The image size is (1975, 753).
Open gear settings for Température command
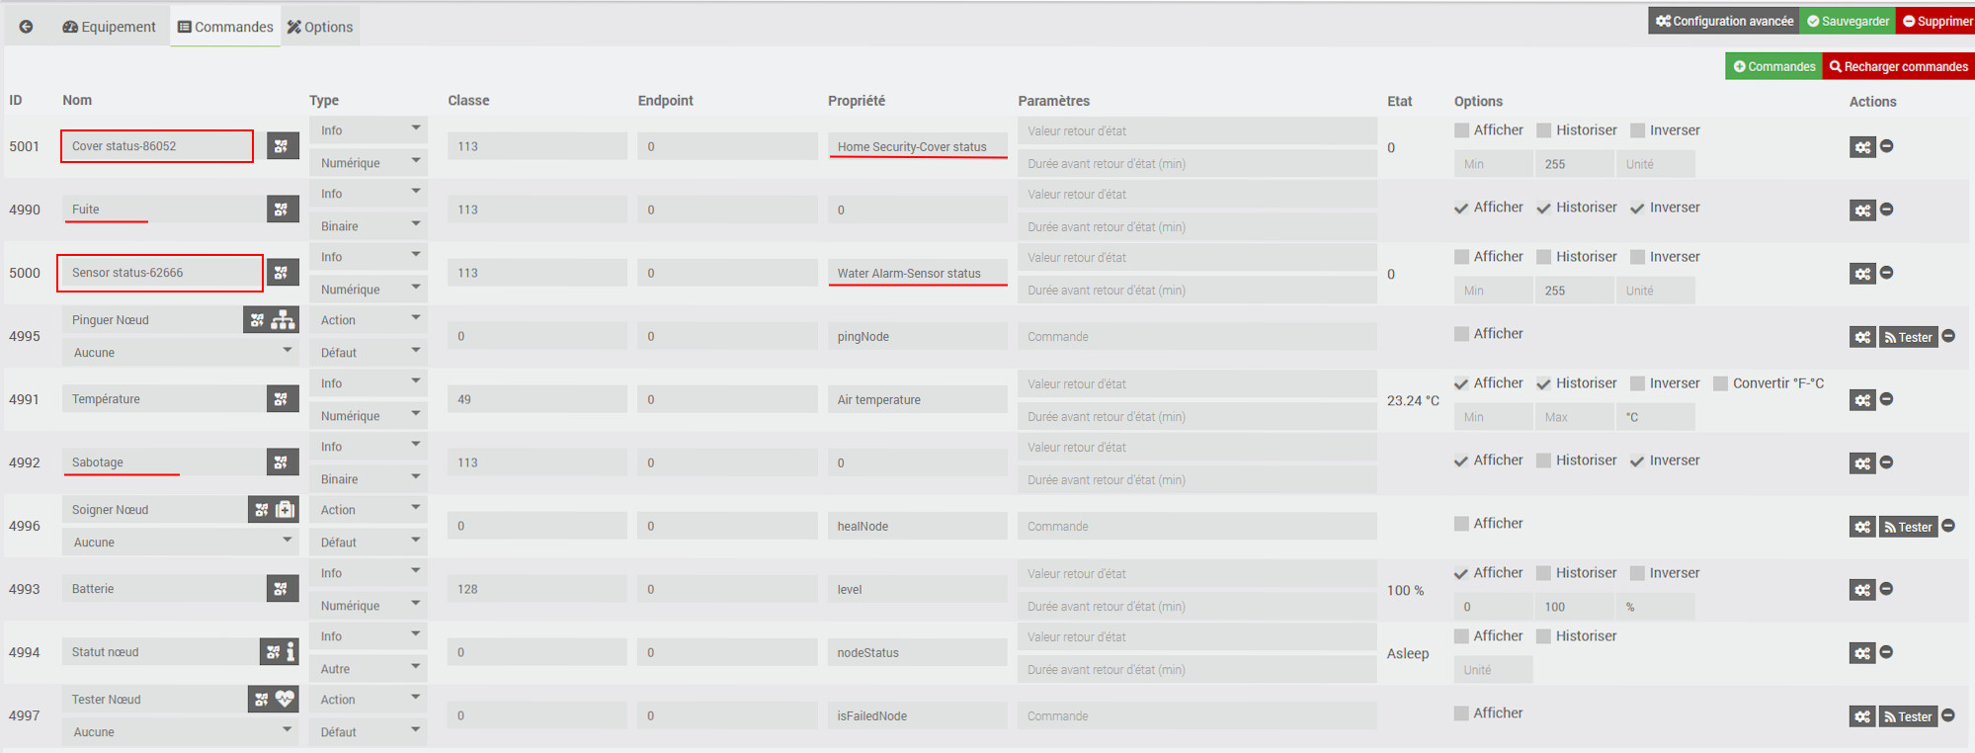pos(1862,400)
